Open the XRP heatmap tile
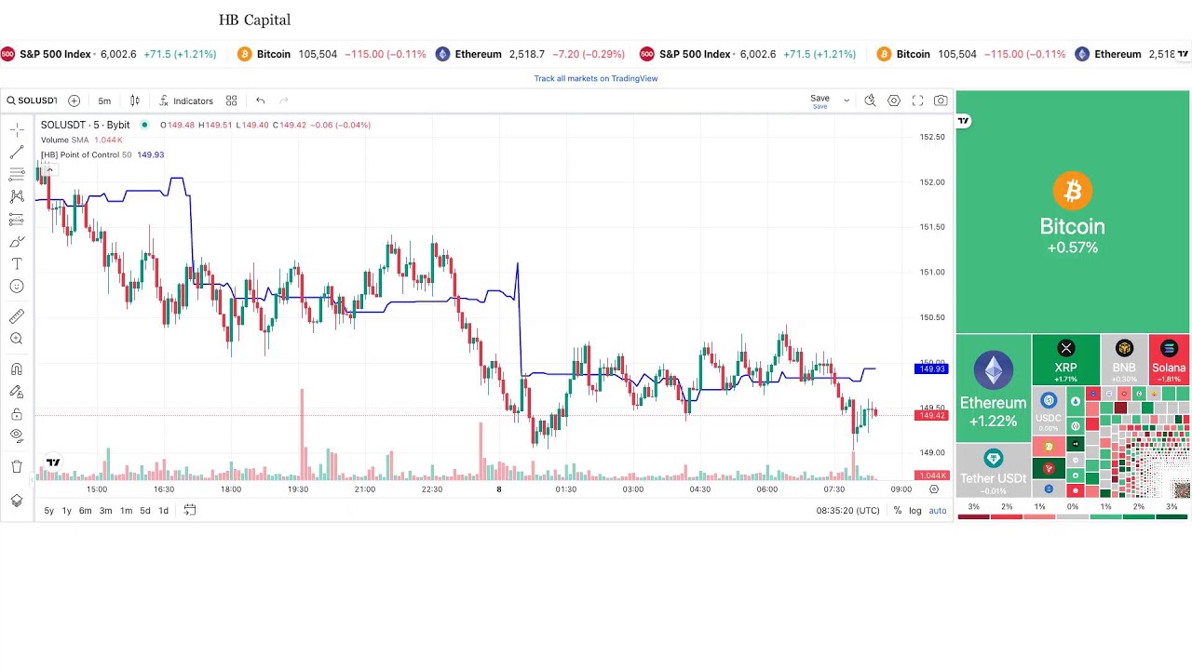This screenshot has height=670, width=1192. pos(1065,360)
